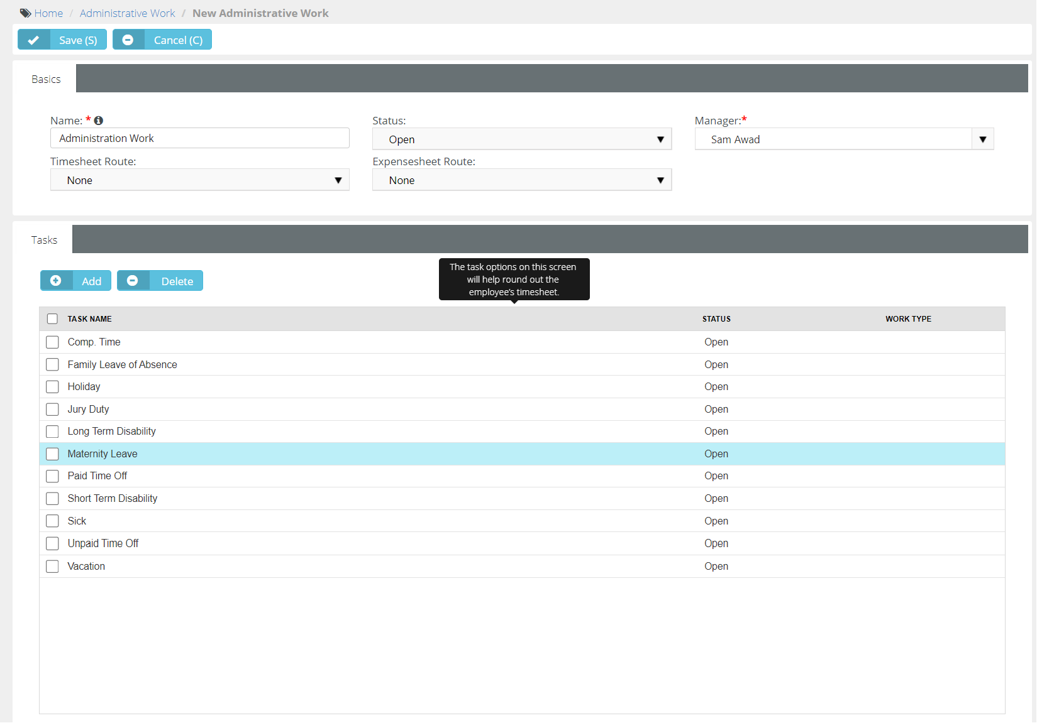Toggle the select-all tasks header checkbox
This screenshot has height=723, width=1037.
click(52, 319)
